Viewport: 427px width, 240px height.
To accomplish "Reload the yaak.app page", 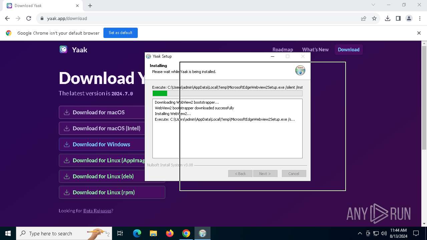I will pos(29,18).
